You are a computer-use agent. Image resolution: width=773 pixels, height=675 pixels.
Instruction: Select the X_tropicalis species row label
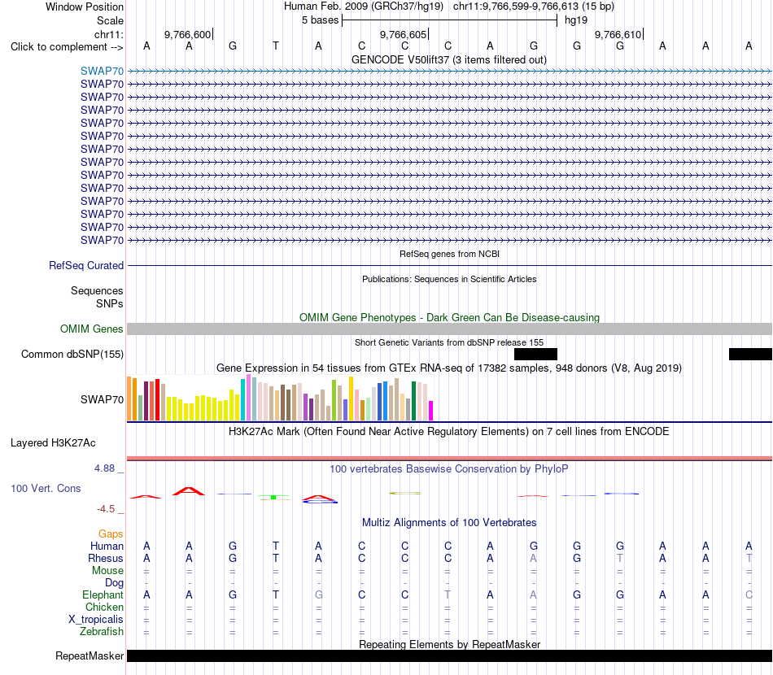(96, 620)
